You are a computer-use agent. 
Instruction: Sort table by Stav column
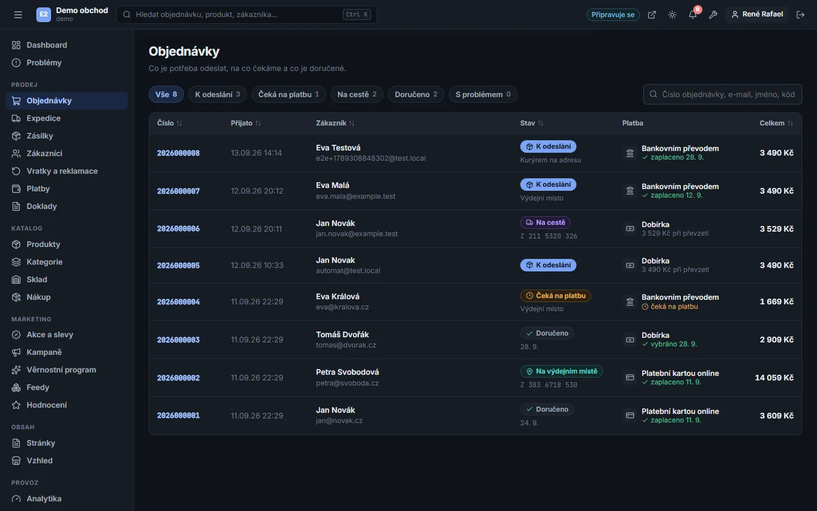[x=532, y=123]
